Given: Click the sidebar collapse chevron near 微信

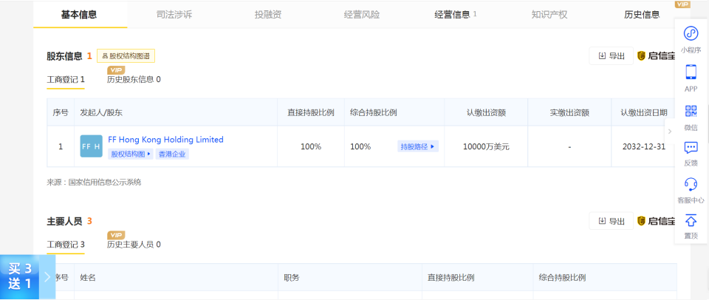Looking at the screenshot, I should [670, 132].
